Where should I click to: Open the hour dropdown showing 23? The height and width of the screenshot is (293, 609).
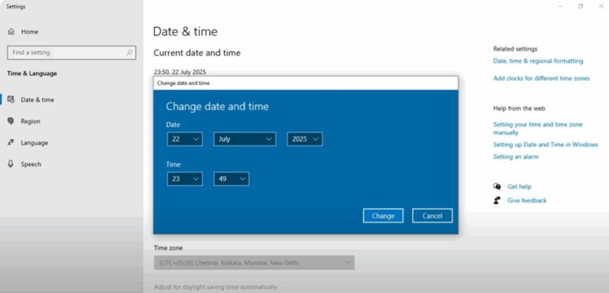point(185,179)
